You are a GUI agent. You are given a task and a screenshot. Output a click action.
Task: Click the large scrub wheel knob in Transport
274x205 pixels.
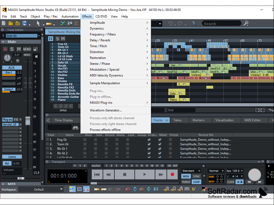[x=254, y=175]
